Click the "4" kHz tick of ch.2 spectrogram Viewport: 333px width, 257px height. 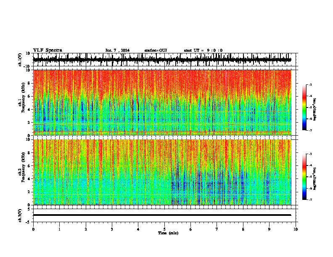click(x=29, y=179)
